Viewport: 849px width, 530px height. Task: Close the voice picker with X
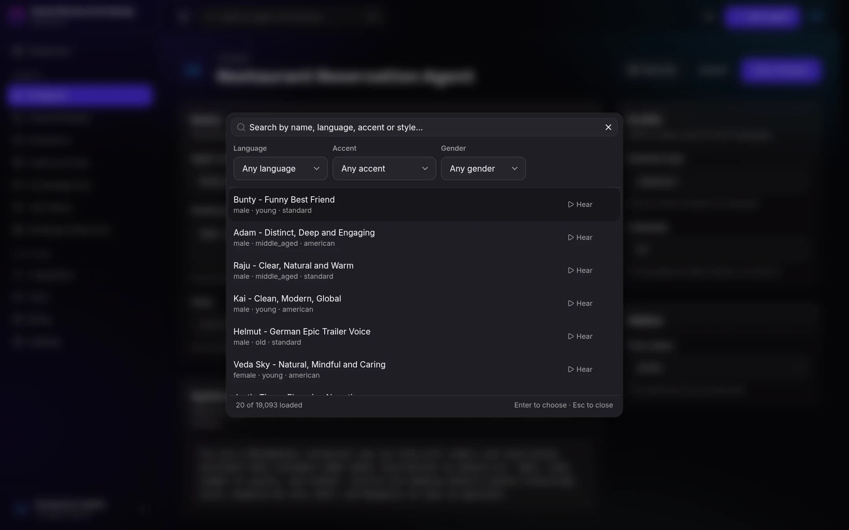point(608,127)
